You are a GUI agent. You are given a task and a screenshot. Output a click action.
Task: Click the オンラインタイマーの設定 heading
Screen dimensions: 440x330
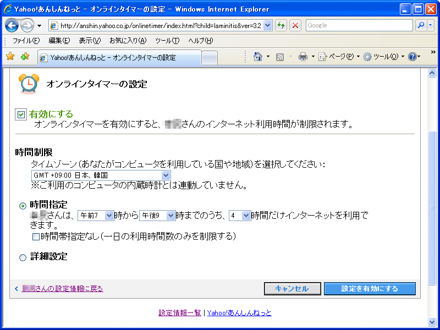click(97, 84)
